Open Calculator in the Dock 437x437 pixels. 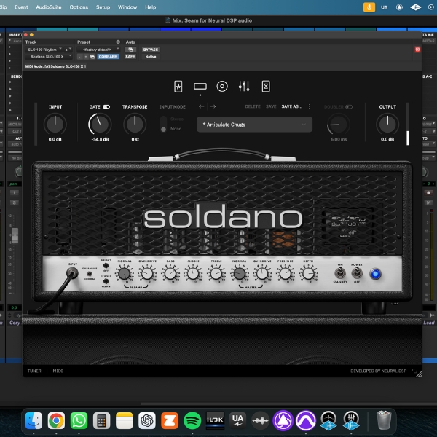click(101, 420)
